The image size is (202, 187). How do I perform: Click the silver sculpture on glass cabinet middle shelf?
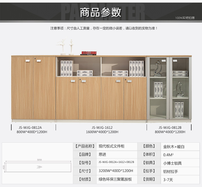coord(178,89)
